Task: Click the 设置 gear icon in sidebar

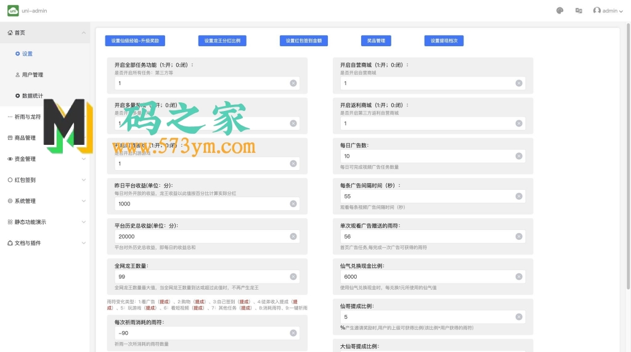Action: click(x=17, y=54)
